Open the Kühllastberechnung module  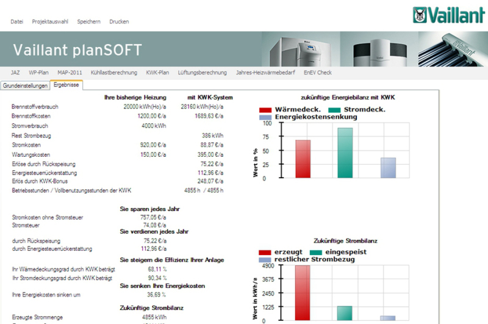click(x=114, y=73)
